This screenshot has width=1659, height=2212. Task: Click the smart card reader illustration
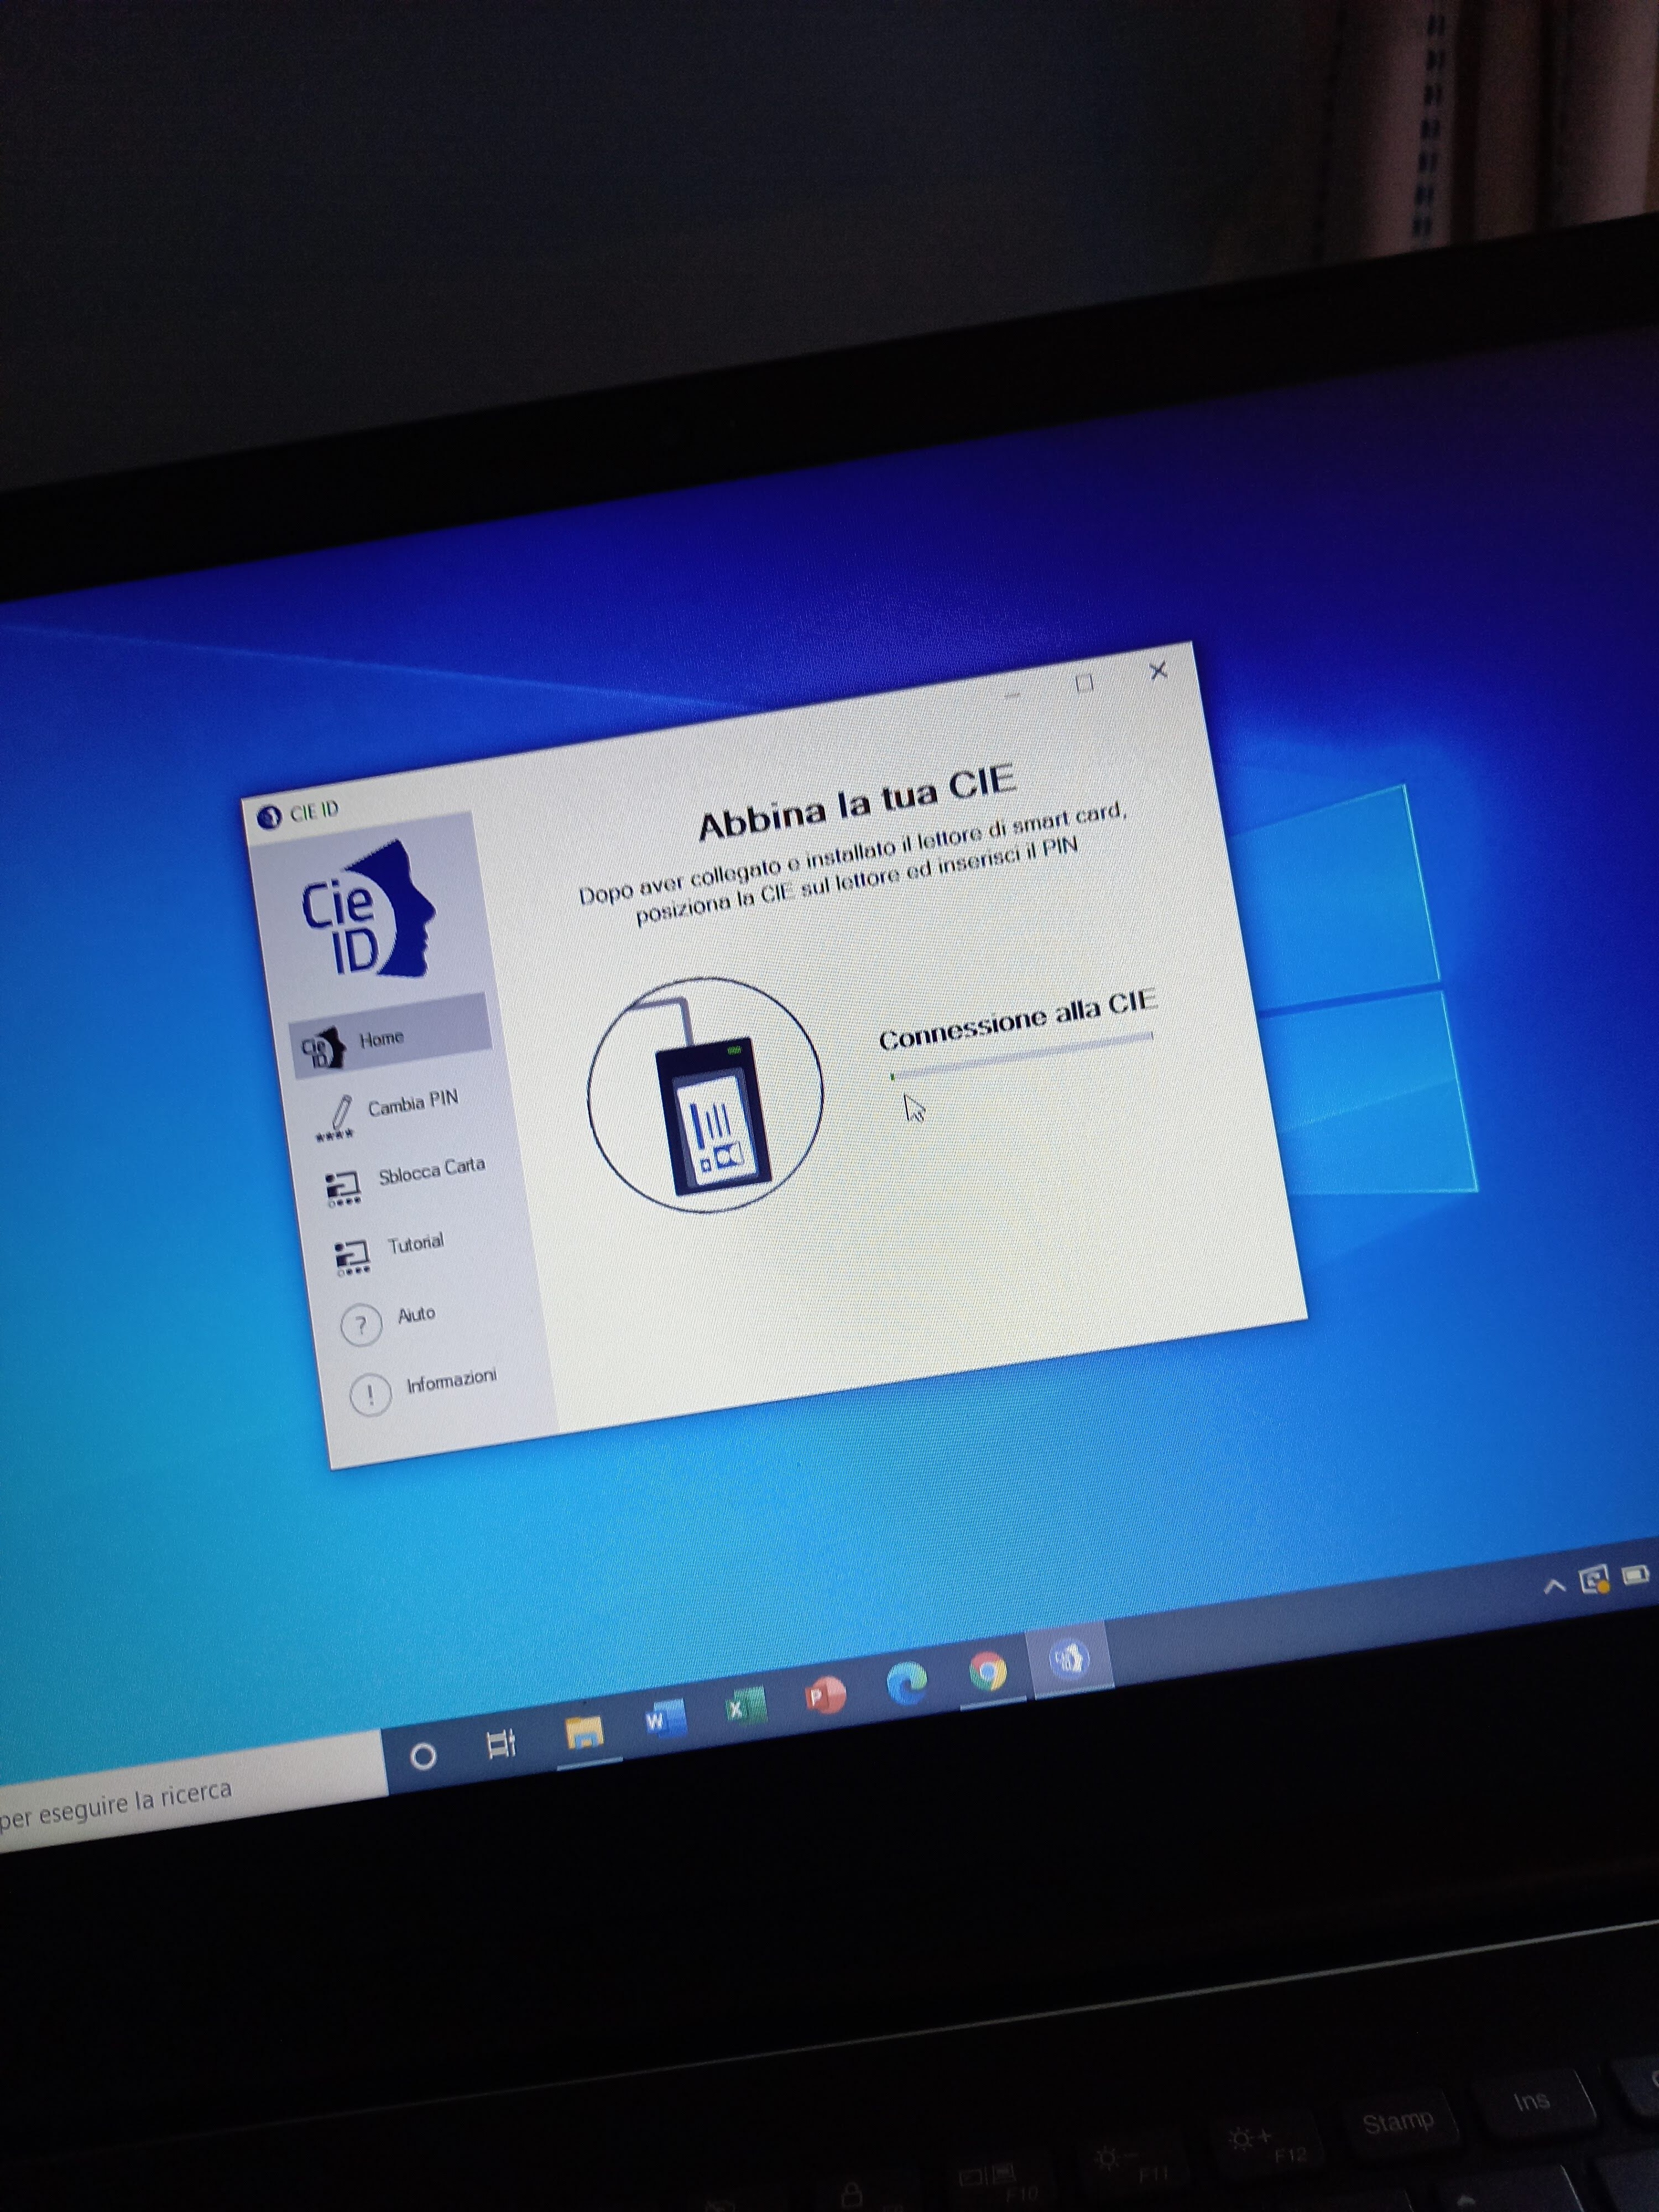[x=705, y=1095]
